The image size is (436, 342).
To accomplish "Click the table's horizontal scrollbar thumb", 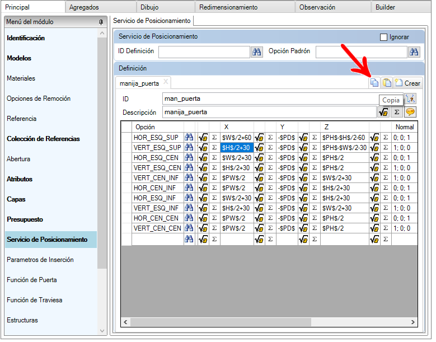I will [x=221, y=322].
